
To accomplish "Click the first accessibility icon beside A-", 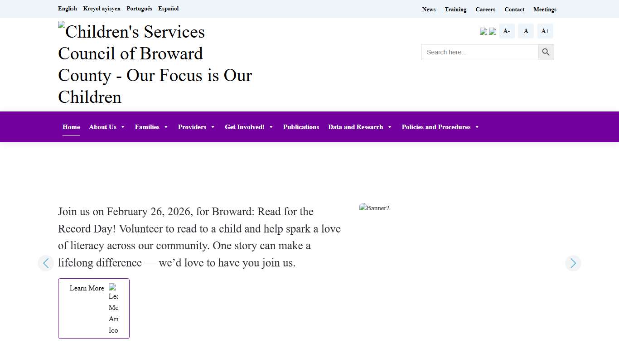I will pos(483,31).
